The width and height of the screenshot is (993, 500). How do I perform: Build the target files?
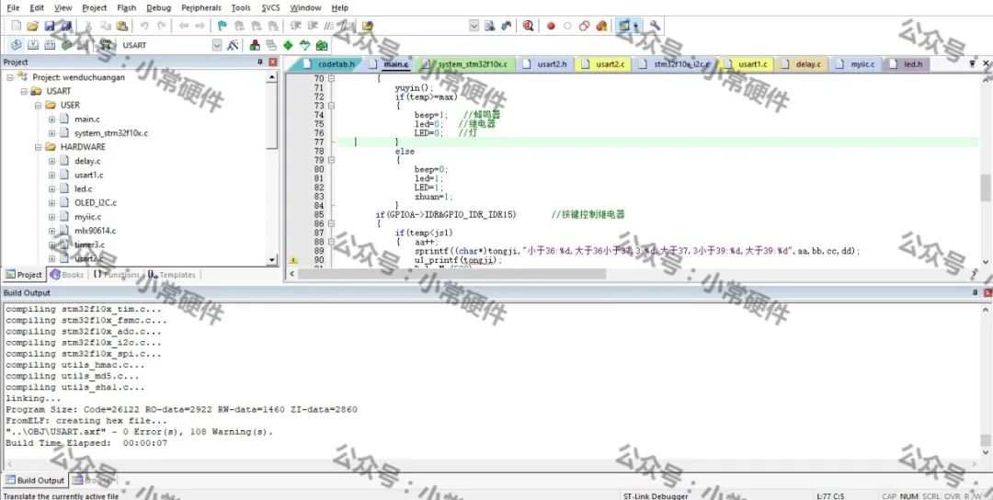[x=33, y=45]
